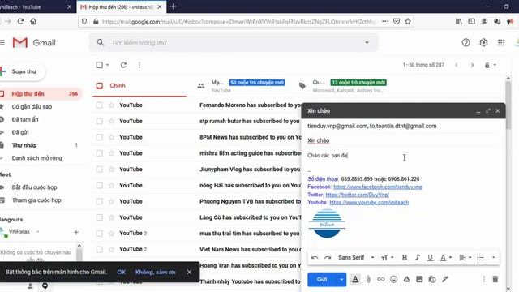
Task: Open send options arrow beside Gửi
Action: 341,279
